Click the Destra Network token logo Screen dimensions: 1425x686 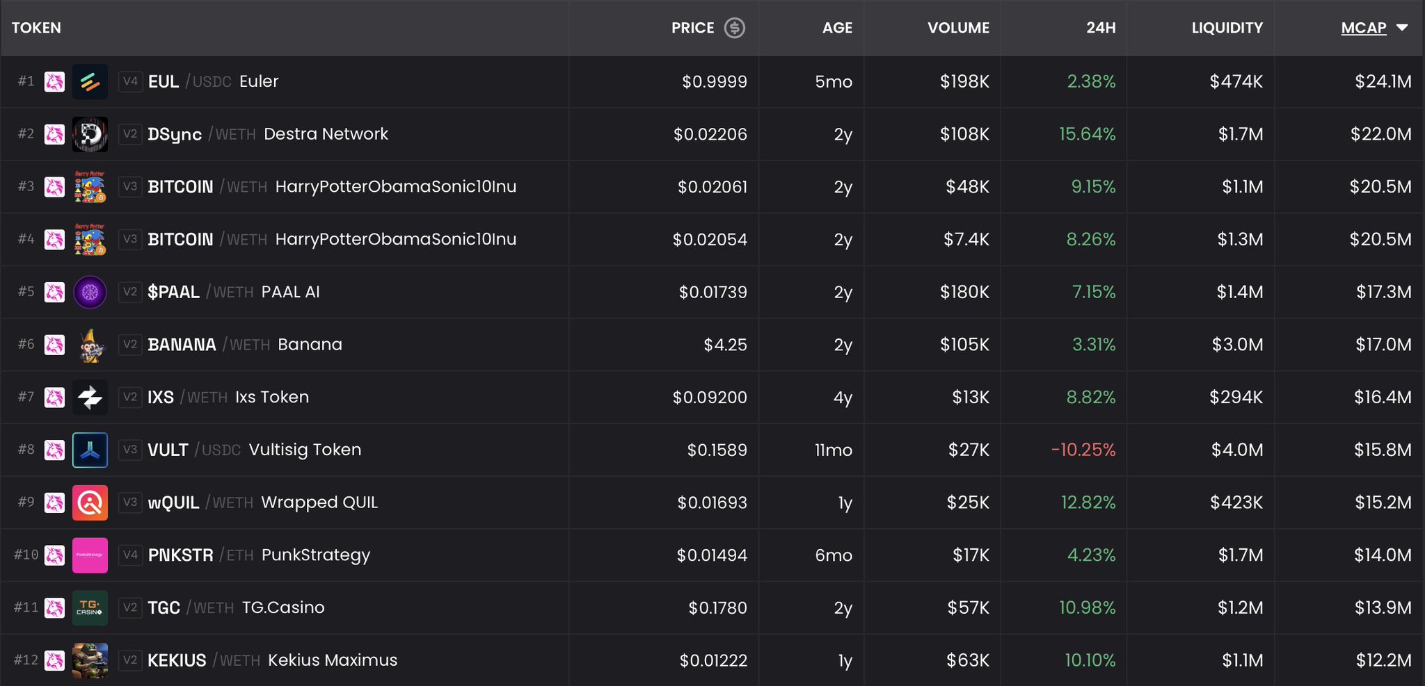90,134
